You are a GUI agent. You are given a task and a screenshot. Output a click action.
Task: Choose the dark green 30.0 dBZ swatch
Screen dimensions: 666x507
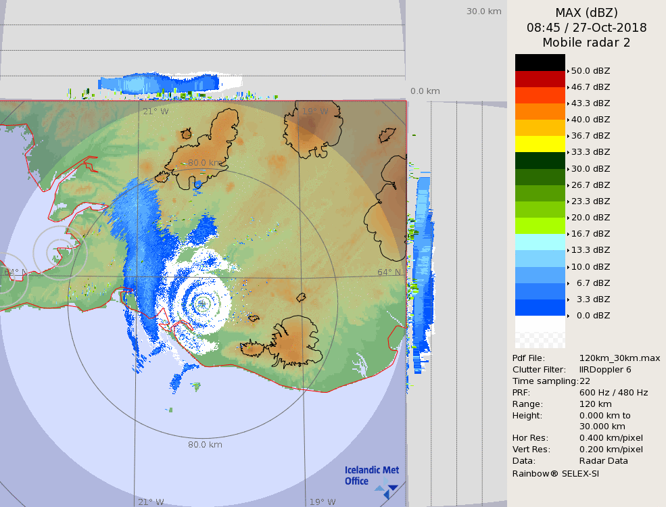(540, 160)
